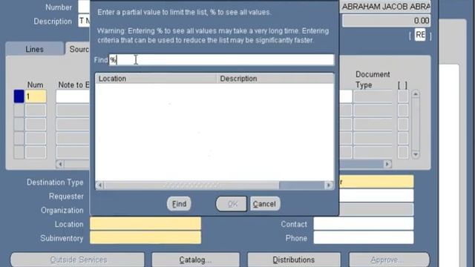This screenshot has width=475, height=267.
Task: Click the flexfield bracket cell in line 1
Action: pyautogui.click(x=403, y=96)
